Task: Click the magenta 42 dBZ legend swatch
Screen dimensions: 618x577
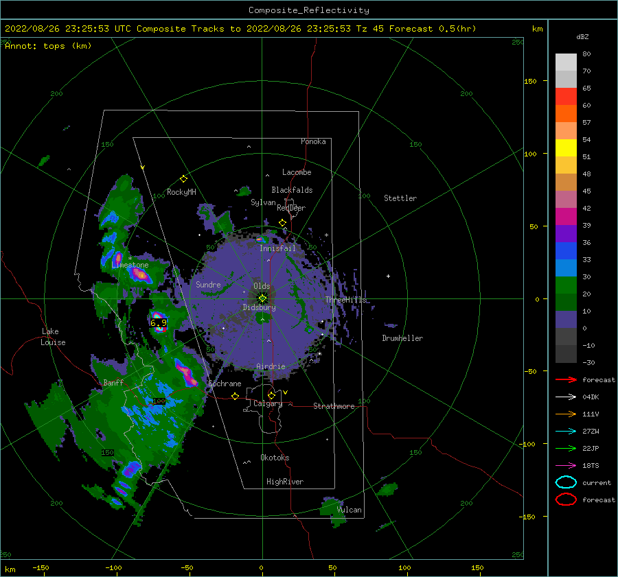Action: 566,216
